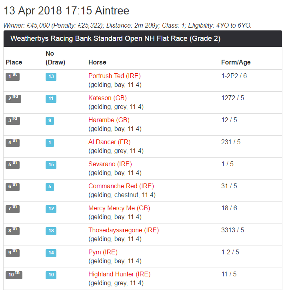The image size is (288, 290).
Task: Open the Kateson (GB) horse link
Action: [x=107, y=98]
